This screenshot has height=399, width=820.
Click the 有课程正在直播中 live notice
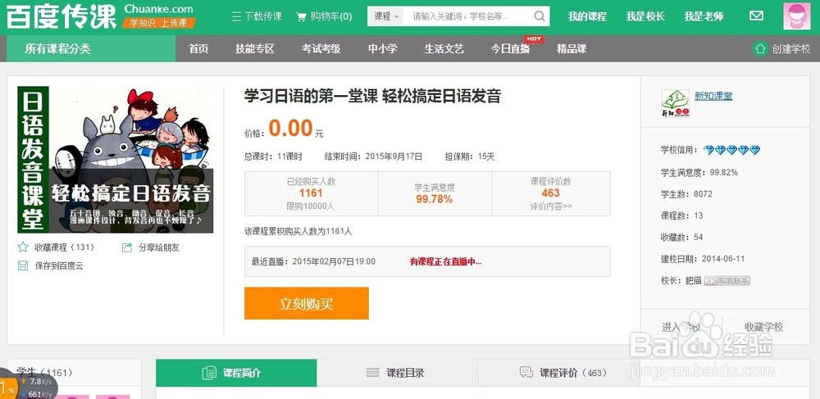445,261
